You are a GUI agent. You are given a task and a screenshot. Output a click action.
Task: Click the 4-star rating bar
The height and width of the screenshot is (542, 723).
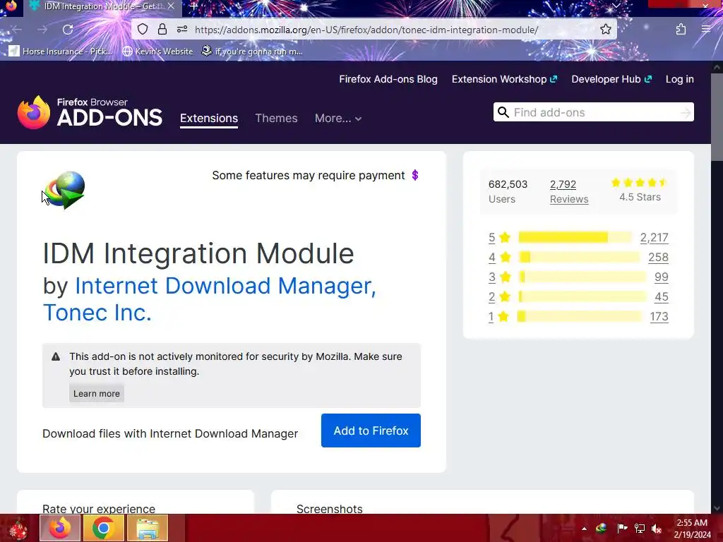tap(579, 257)
